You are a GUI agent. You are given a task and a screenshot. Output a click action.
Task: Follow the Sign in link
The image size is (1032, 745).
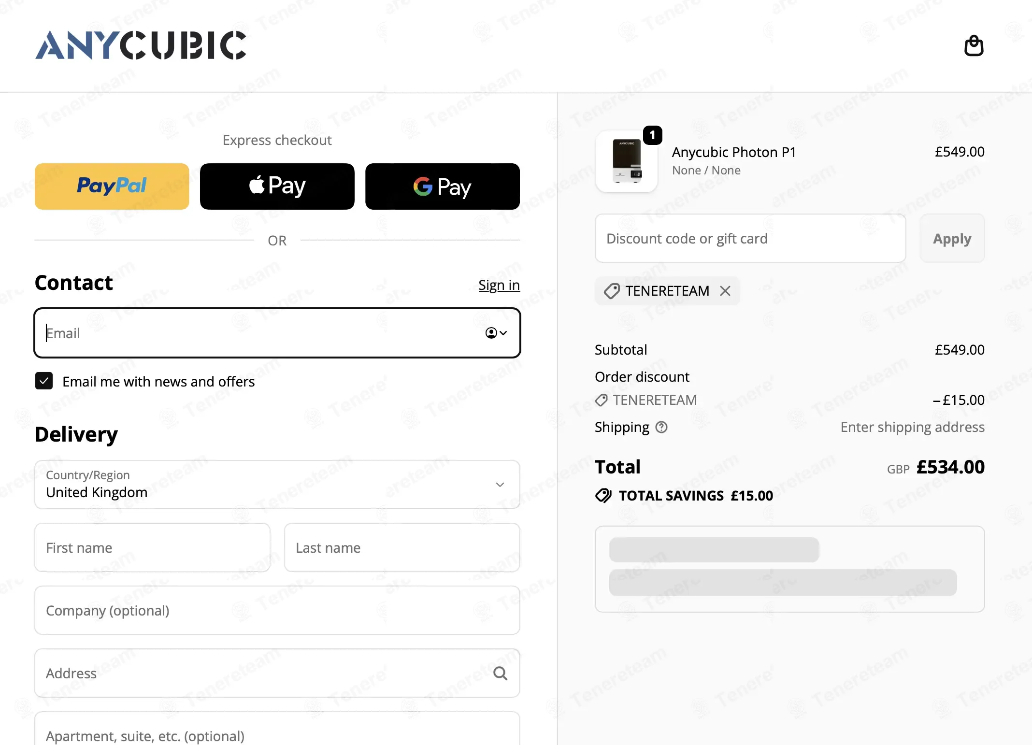coord(499,285)
